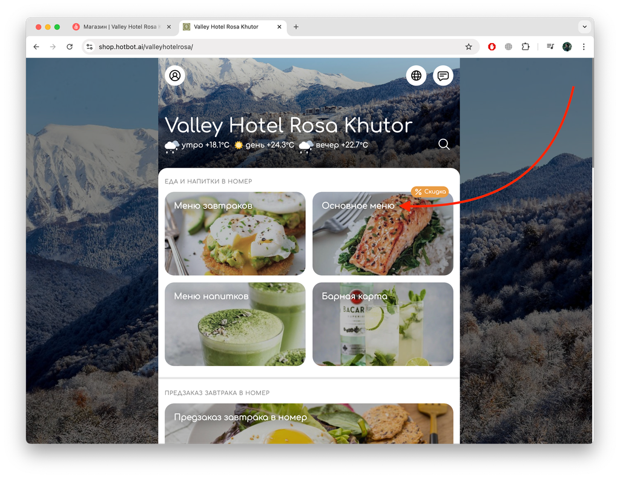Screen dimensions: 620x478
Task: Open the chat message icon
Action: pos(443,76)
